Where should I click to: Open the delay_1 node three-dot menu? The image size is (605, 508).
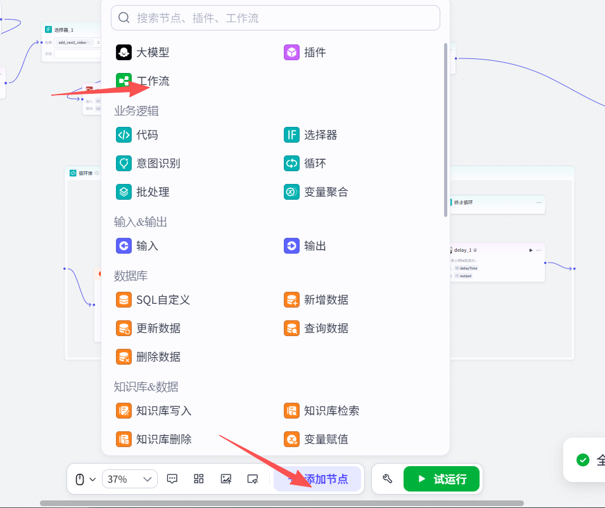click(539, 251)
